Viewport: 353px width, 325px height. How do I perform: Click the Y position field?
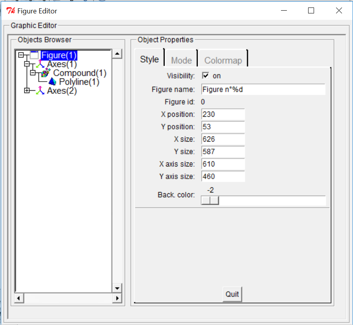point(223,127)
